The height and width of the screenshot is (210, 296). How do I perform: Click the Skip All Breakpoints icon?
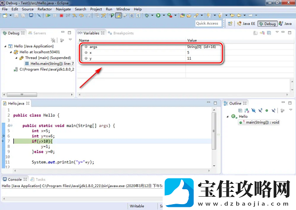(39, 15)
